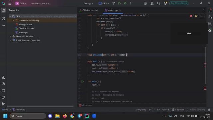Screen dimensions: 213x120
Task: Open editor tabs options menu
Action: coord(203,10)
